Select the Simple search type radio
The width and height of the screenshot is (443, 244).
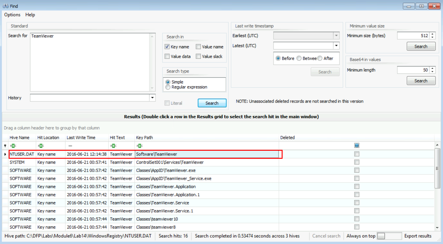(x=168, y=82)
